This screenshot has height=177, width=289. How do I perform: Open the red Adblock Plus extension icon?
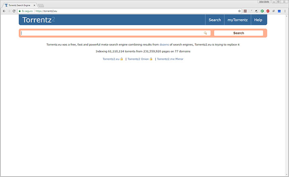pos(268,11)
